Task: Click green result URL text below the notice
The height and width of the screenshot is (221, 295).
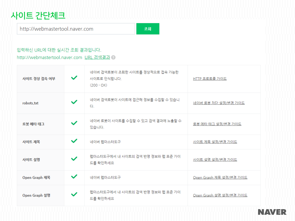Action: tap(49, 57)
